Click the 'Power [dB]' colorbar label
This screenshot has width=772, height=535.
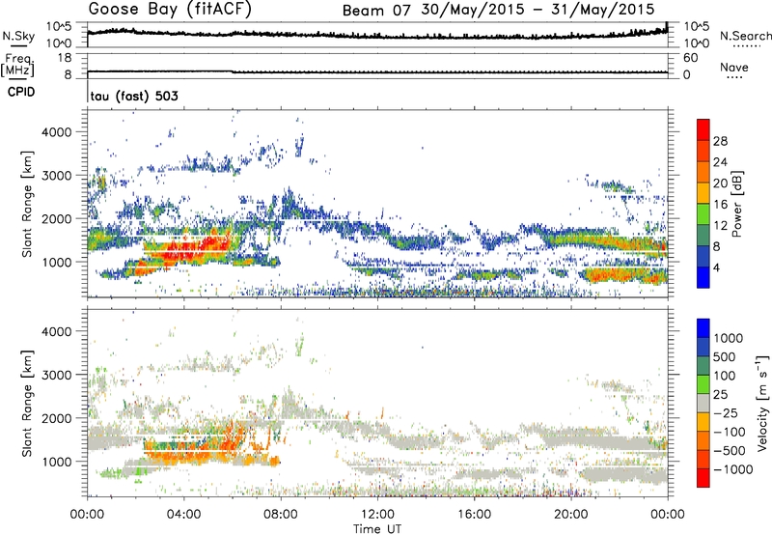pyautogui.click(x=736, y=204)
